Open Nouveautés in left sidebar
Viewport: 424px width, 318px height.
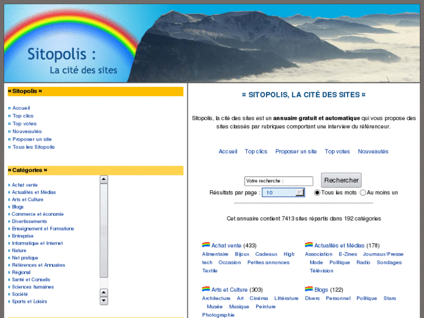click(x=27, y=131)
